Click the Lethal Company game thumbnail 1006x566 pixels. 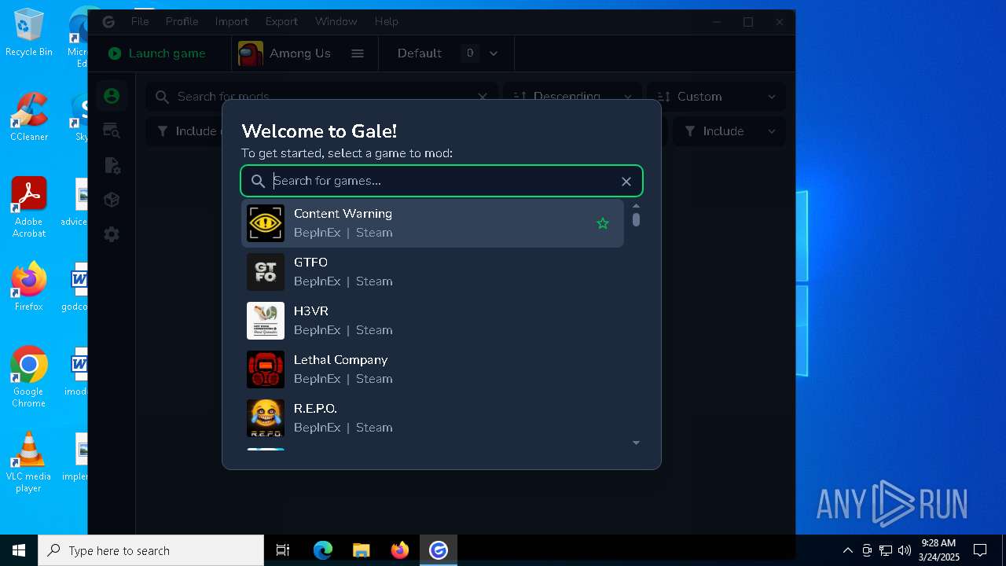coord(266,369)
